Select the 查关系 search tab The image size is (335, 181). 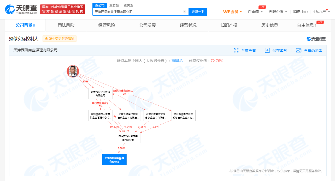[x=128, y=5]
